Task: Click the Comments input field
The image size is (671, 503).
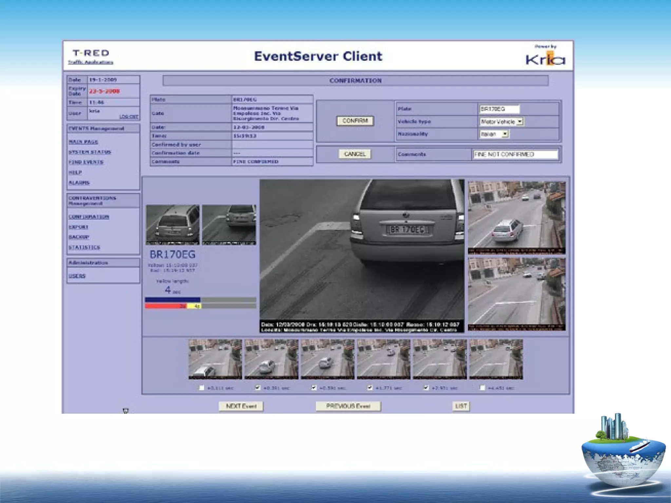Action: 515,154
